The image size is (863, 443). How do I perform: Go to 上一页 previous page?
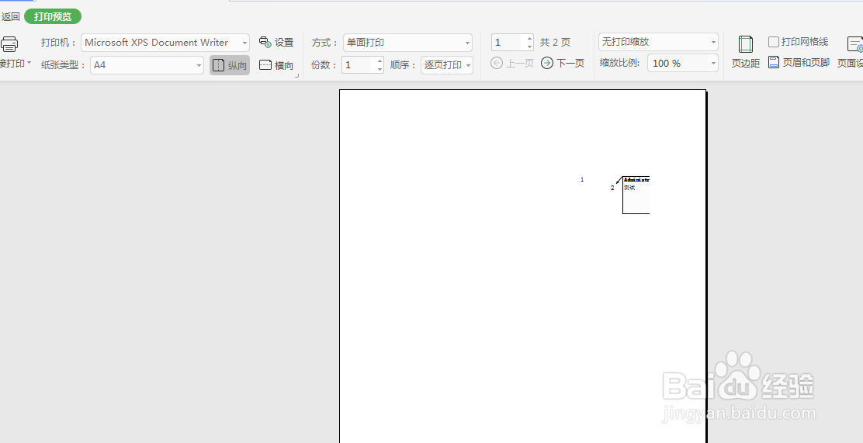(512, 64)
